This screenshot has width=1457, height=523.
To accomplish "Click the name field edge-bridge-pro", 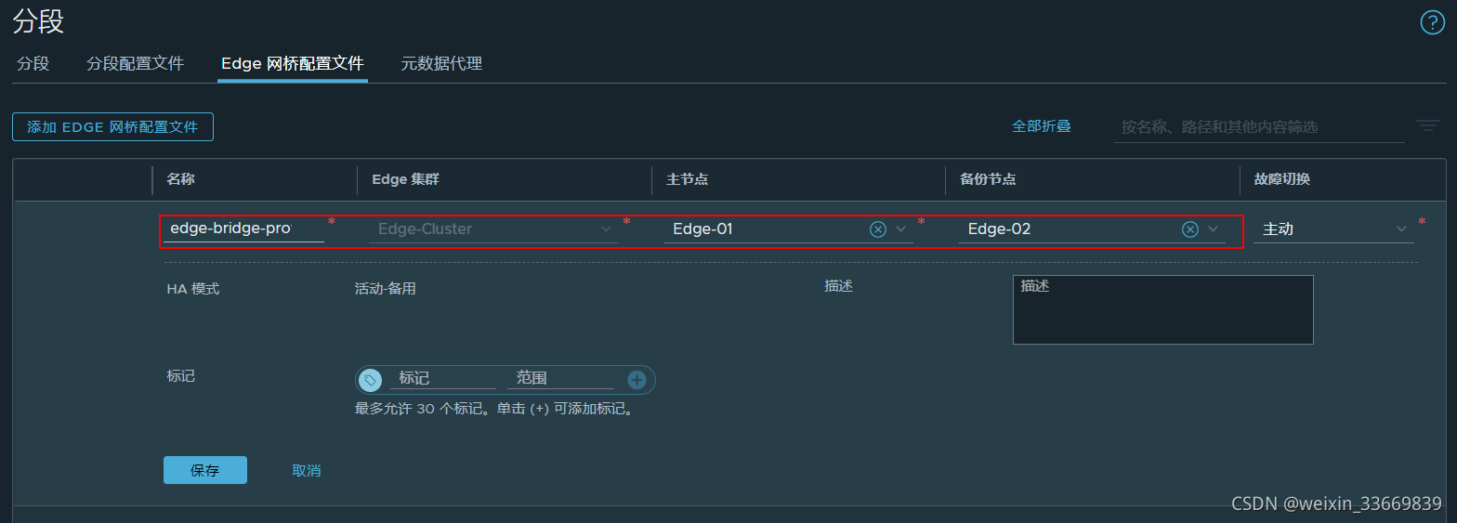I will click(243, 229).
